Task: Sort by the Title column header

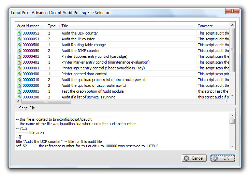Action: pos(128,26)
